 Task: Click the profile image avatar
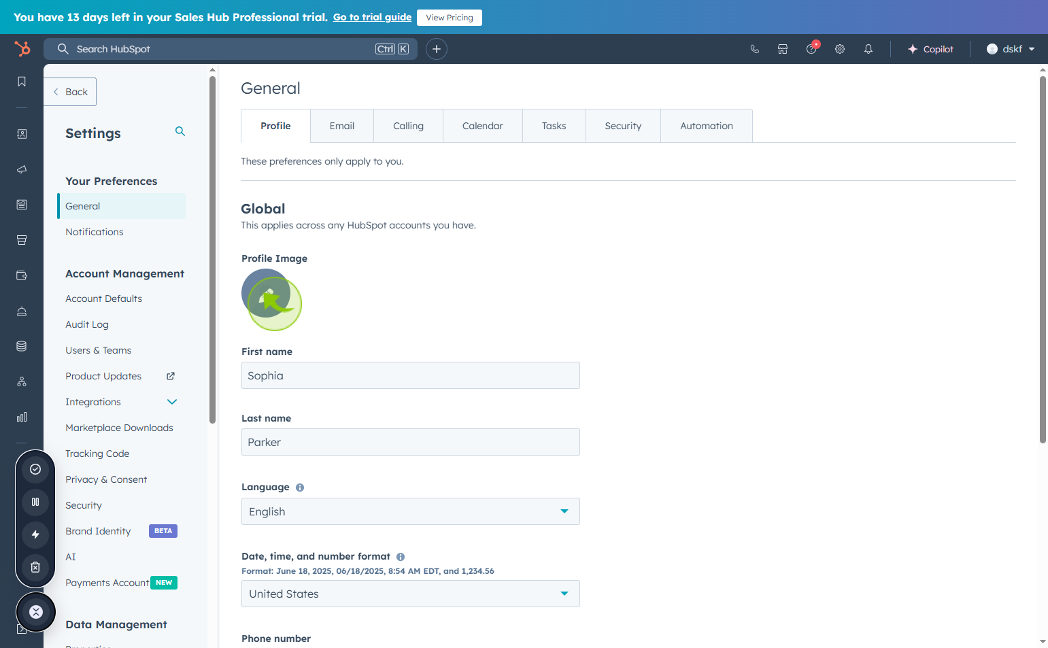click(x=266, y=293)
